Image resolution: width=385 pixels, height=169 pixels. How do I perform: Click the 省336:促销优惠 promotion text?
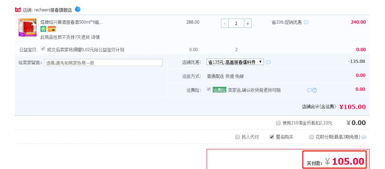[287, 22]
